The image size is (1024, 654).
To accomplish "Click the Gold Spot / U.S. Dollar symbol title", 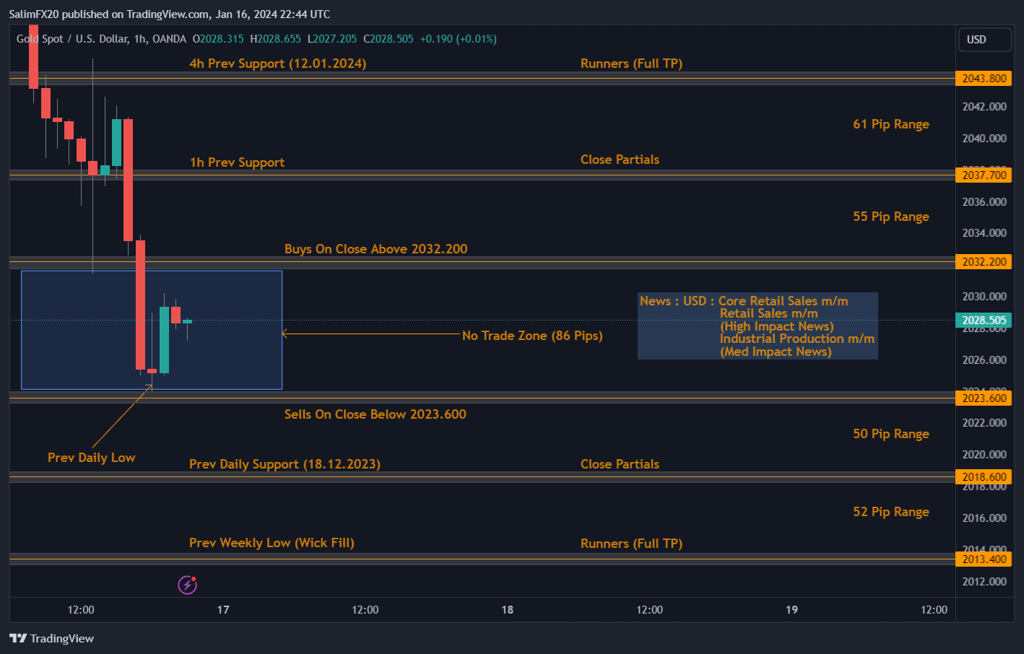I will pyautogui.click(x=72, y=39).
